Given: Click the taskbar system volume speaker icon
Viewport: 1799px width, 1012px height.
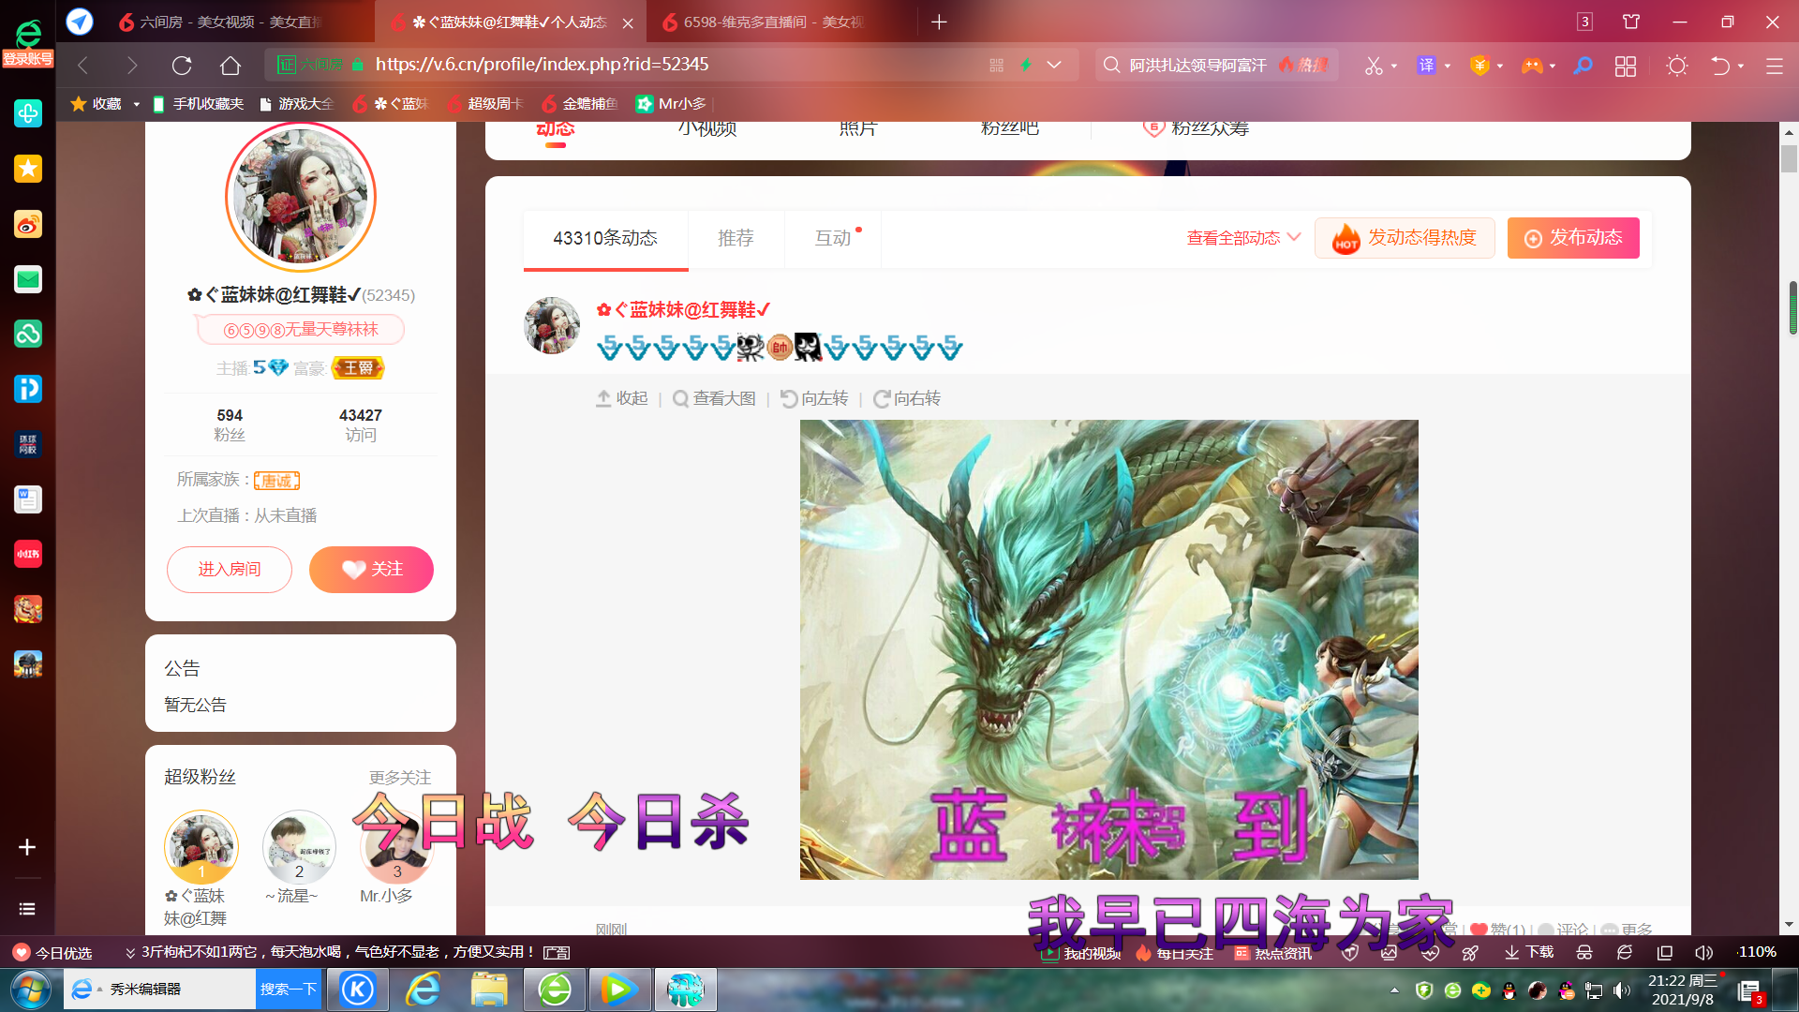Looking at the screenshot, I should [1622, 990].
